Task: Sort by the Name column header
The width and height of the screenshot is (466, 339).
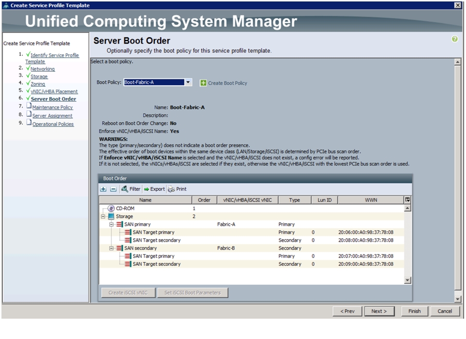Action: [x=145, y=200]
